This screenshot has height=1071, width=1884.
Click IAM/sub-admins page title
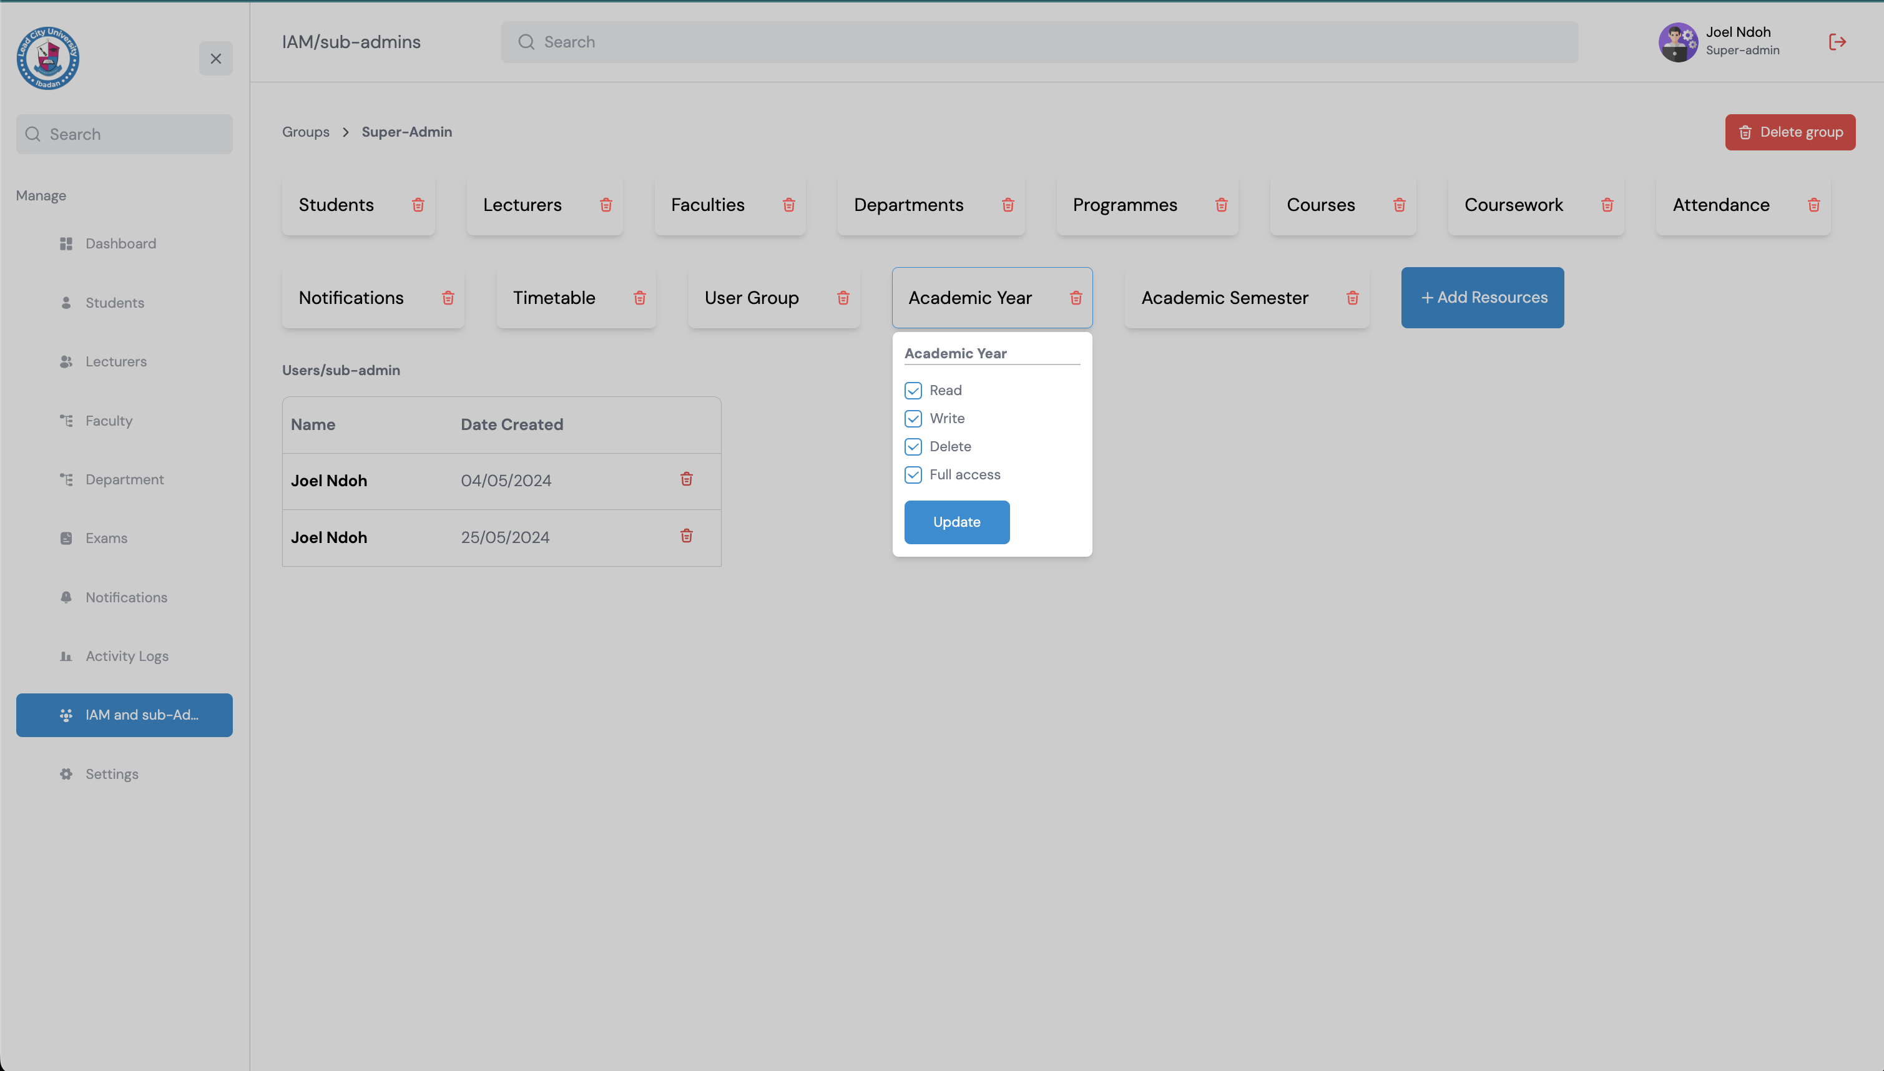pyautogui.click(x=351, y=42)
